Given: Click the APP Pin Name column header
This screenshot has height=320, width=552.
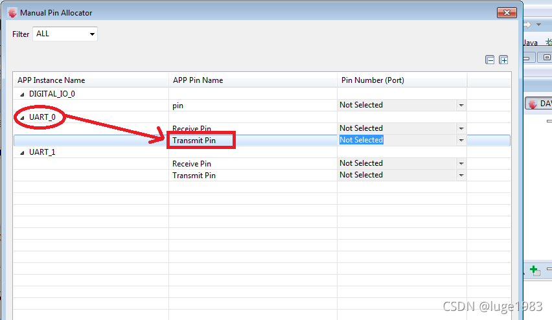Looking at the screenshot, I should (253, 80).
